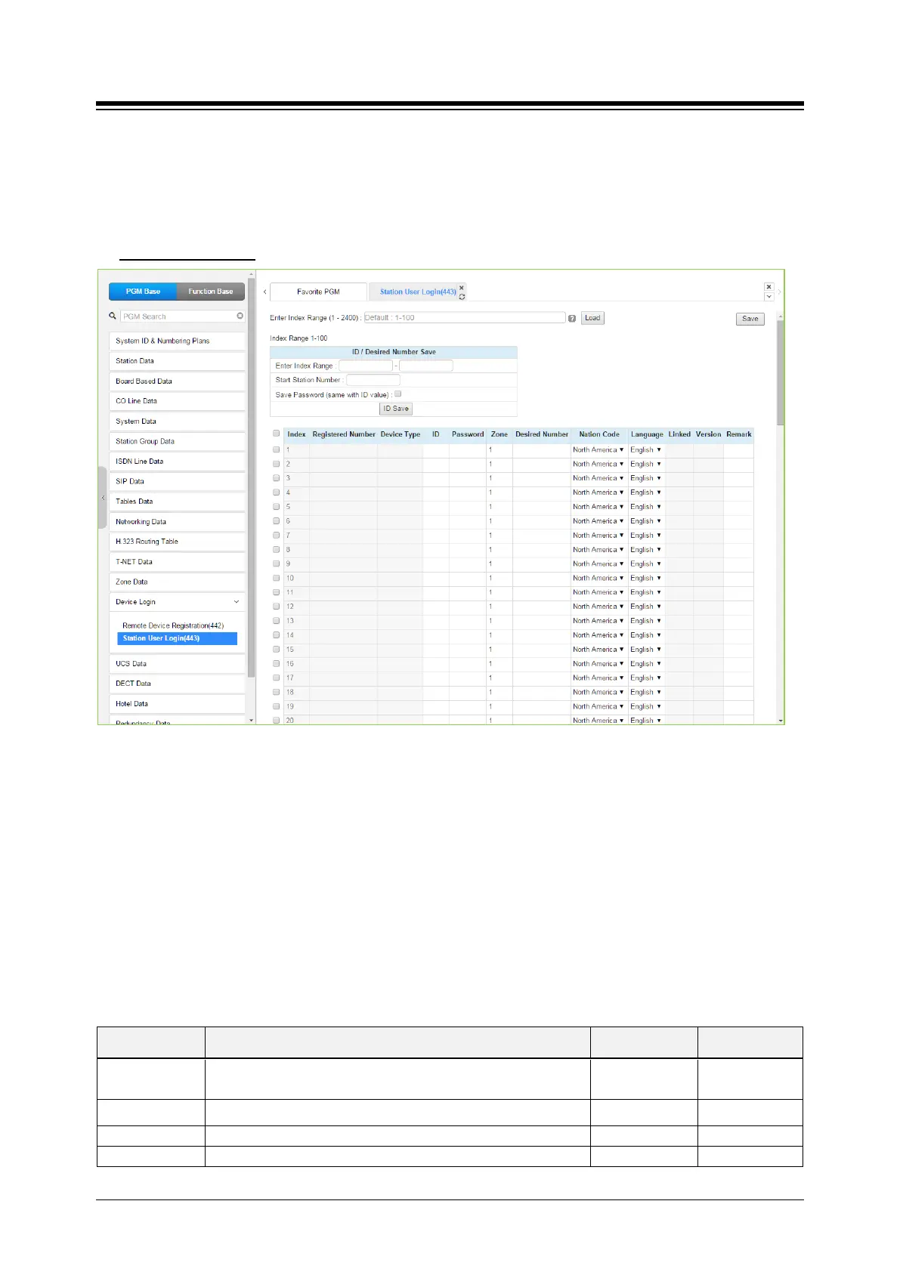Open ISDN Line Data menu
The height and width of the screenshot is (1272, 900).
[177, 462]
